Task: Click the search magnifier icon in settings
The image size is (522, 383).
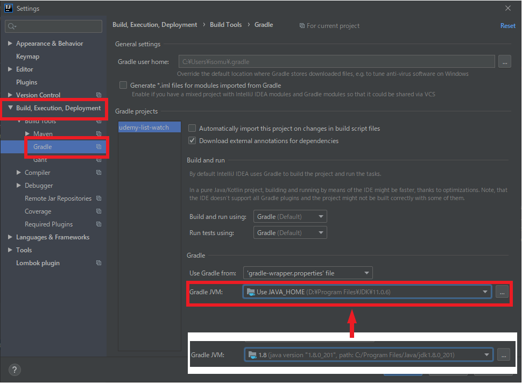Action: [12, 26]
